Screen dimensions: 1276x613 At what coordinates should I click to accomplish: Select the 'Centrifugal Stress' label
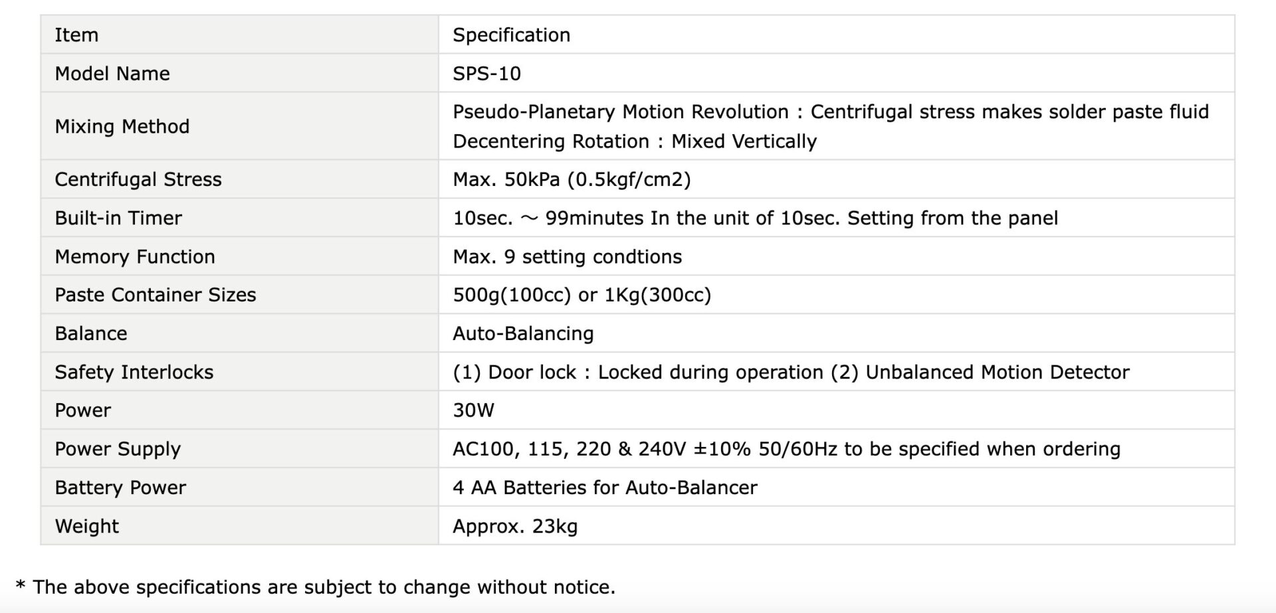[x=138, y=179]
